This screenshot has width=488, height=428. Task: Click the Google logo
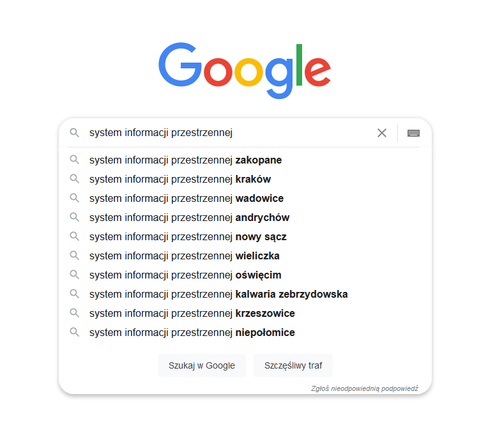click(x=245, y=71)
